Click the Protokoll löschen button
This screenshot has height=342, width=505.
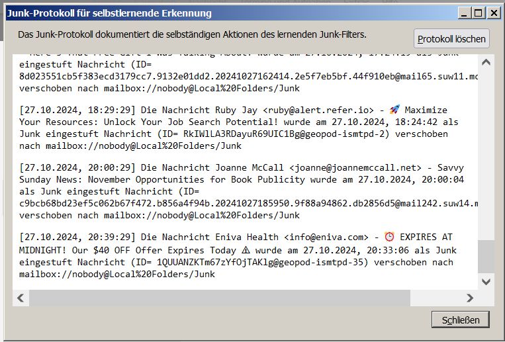452,39
